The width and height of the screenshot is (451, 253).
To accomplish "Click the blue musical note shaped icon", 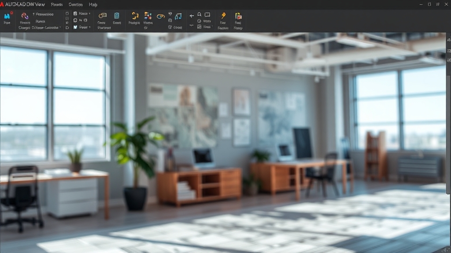I will [x=178, y=16].
